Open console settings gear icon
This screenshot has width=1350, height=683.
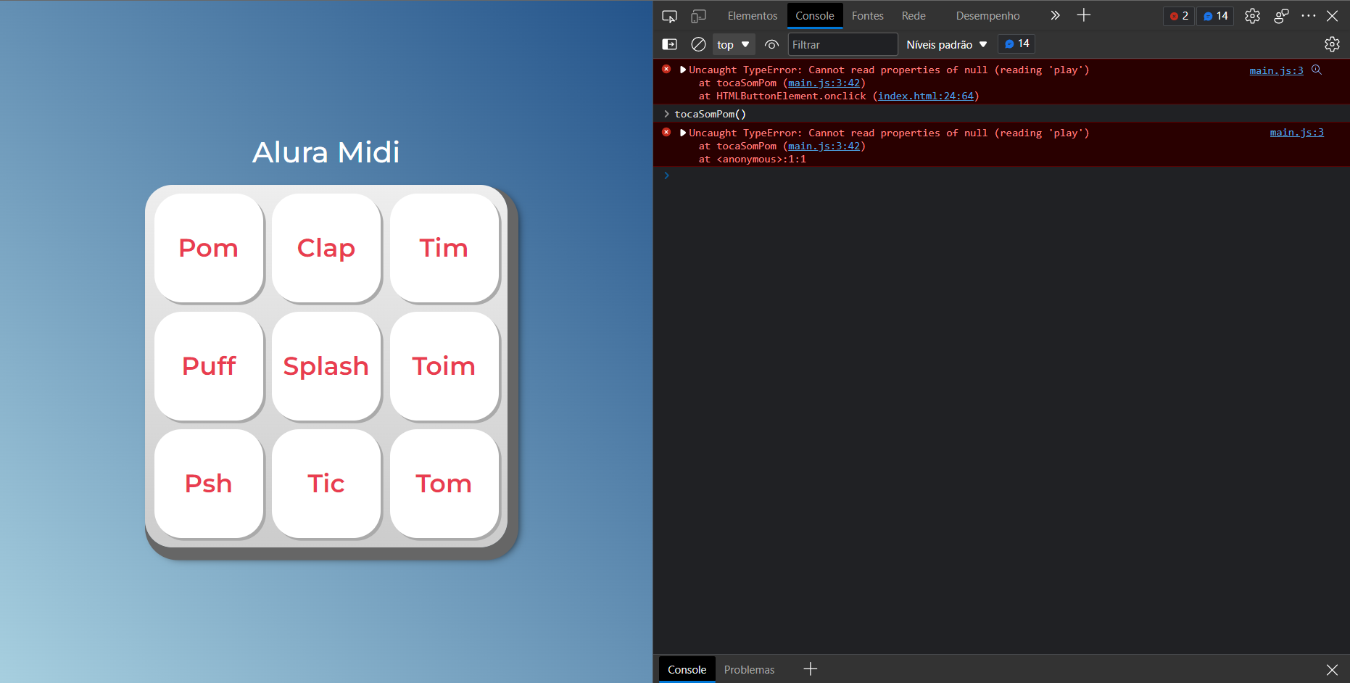[x=1332, y=44]
